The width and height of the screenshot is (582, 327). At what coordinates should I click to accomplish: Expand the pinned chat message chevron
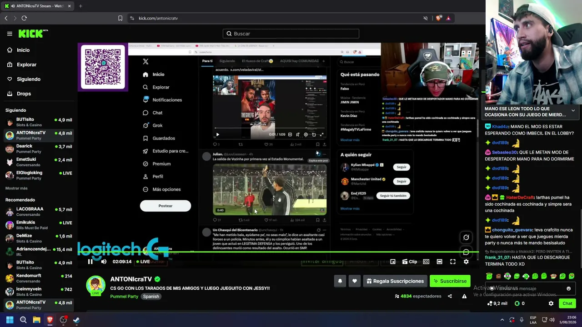pos(573,110)
